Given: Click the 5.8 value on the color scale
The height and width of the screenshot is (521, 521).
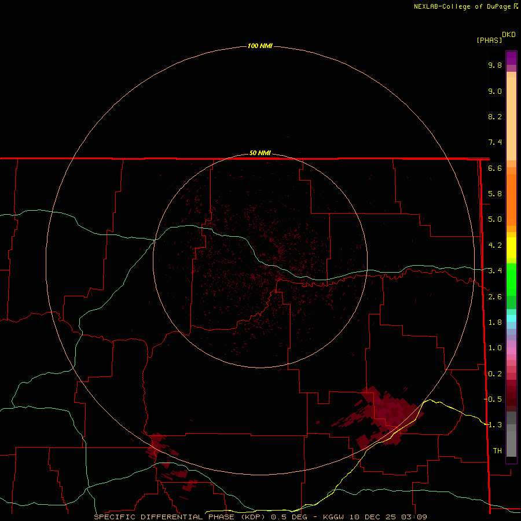Looking at the screenshot, I should (495, 194).
